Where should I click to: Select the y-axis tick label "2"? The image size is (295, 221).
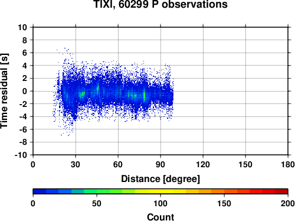click(x=25, y=79)
